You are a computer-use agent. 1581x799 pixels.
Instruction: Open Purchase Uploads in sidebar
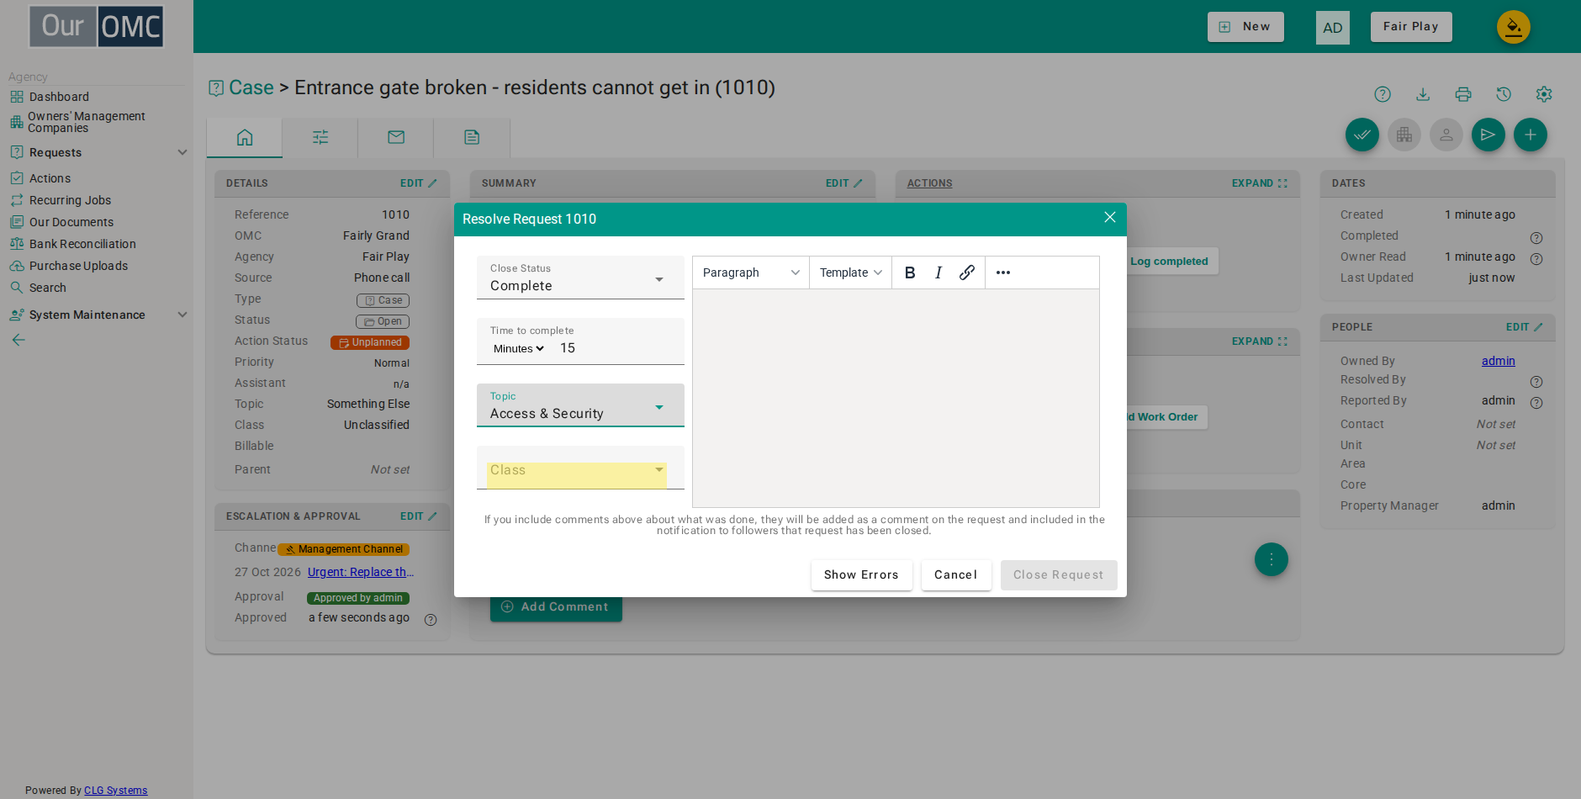[x=78, y=266]
